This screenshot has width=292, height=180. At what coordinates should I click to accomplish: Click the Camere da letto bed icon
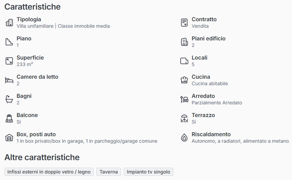[x=9, y=80]
